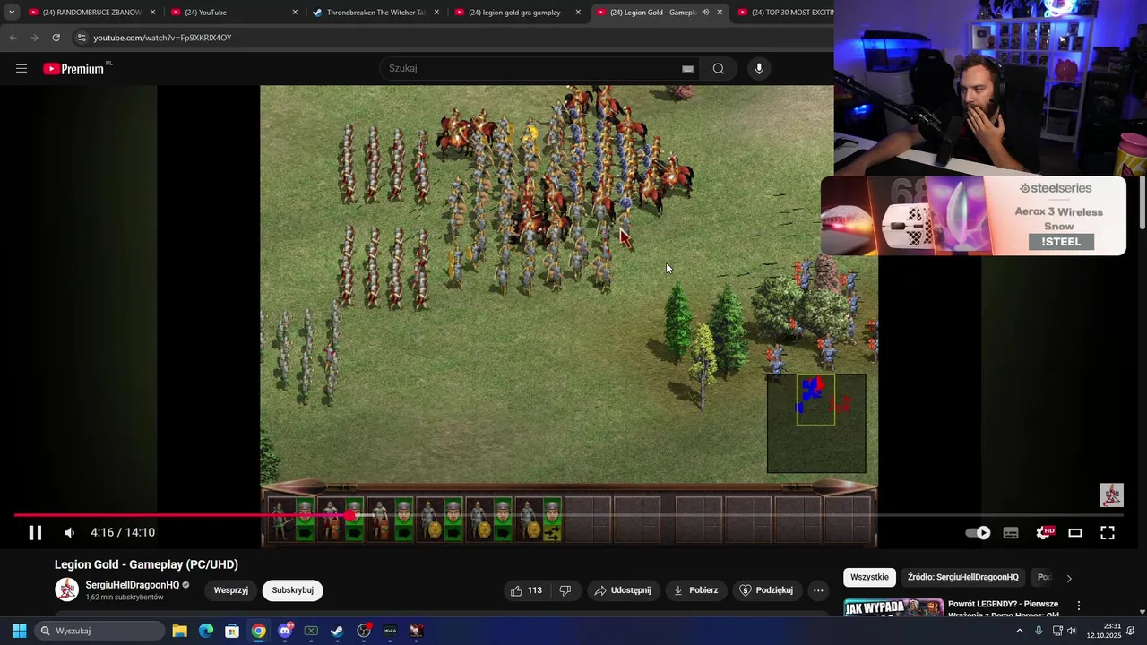Pause the video with the pause button
The height and width of the screenshot is (645, 1147).
35,533
